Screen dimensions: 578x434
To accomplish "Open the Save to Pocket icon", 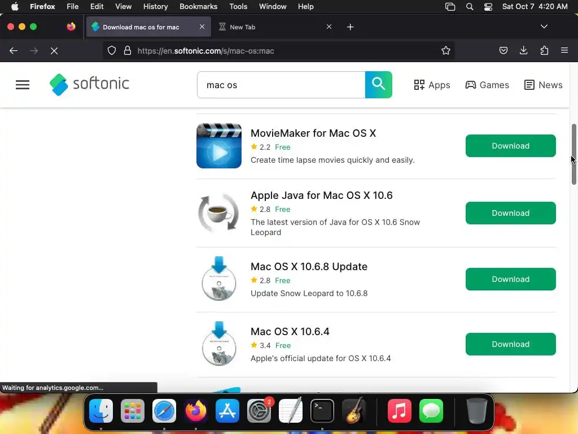I will coord(503,50).
